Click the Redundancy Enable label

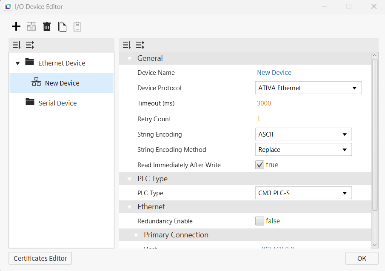pyautogui.click(x=165, y=221)
